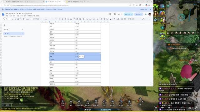
Task: Open version history clock icon
Action: pyautogui.click(x=110, y=14)
